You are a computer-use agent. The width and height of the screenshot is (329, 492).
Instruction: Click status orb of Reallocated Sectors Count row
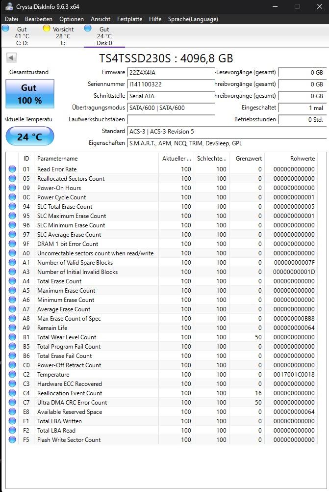click(x=12, y=179)
